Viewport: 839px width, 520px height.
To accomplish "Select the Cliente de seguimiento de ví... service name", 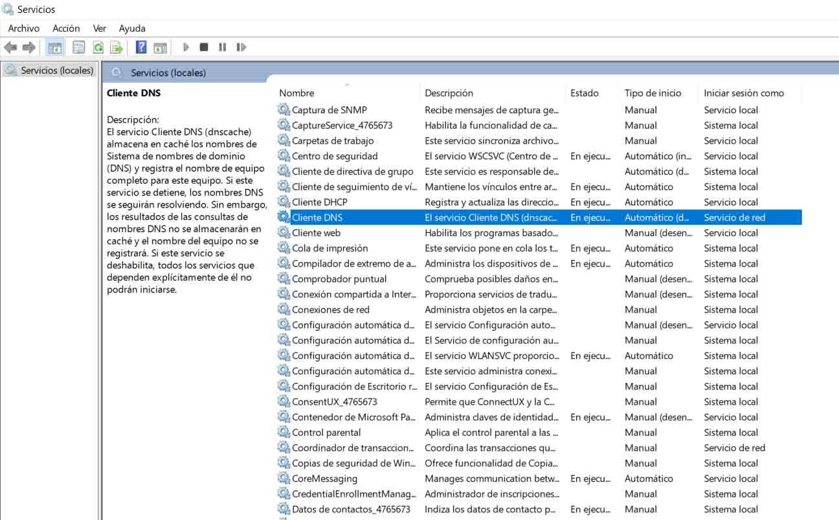I will [353, 187].
